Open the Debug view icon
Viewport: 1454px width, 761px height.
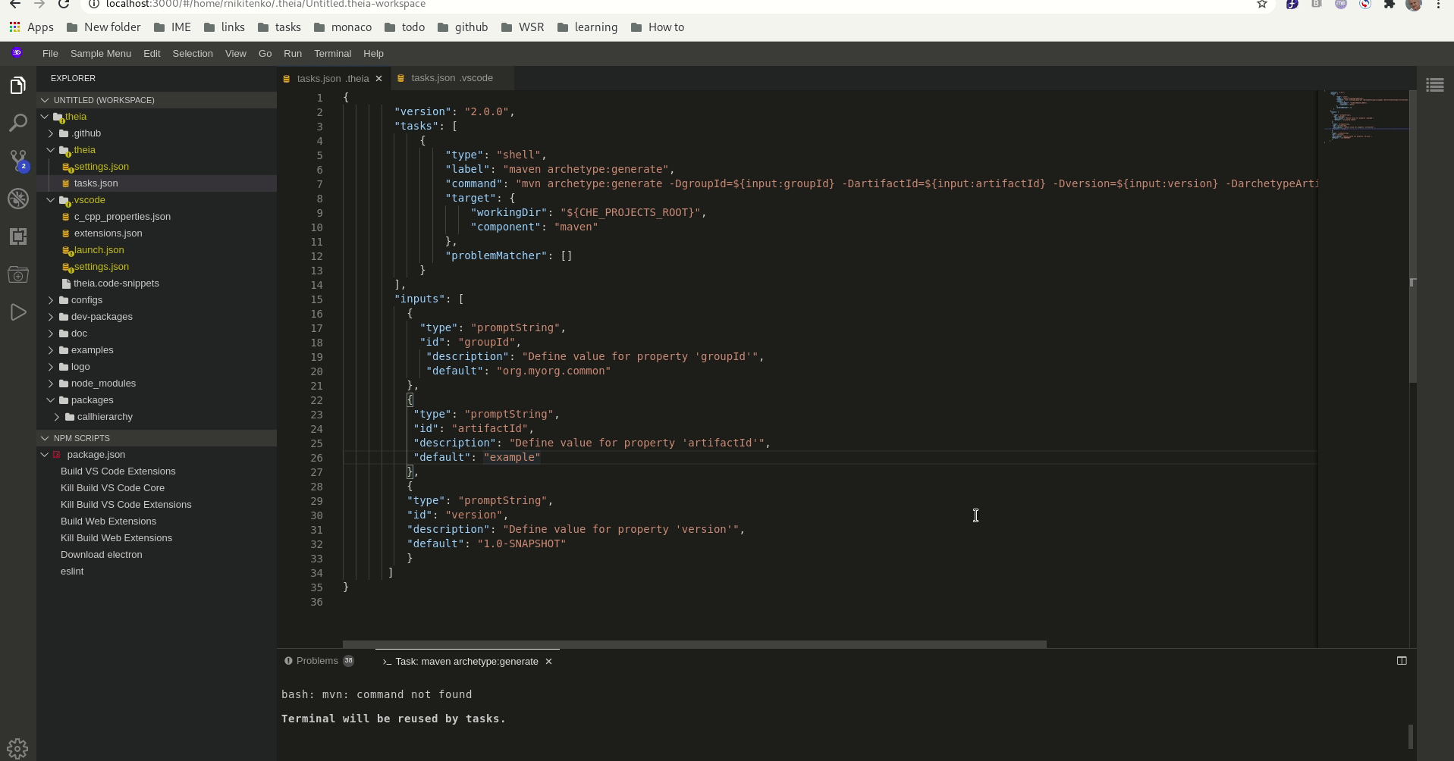[18, 199]
